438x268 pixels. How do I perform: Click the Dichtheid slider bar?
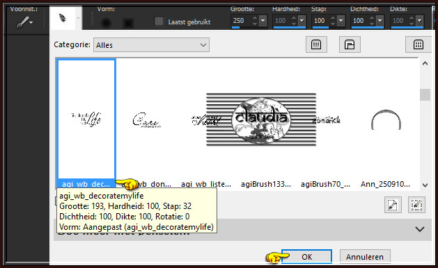click(368, 27)
